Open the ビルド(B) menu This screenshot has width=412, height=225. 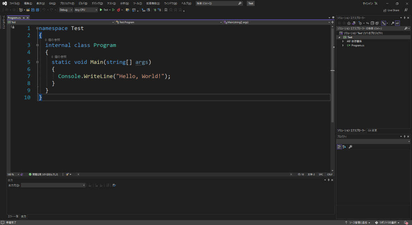coord(83,3)
